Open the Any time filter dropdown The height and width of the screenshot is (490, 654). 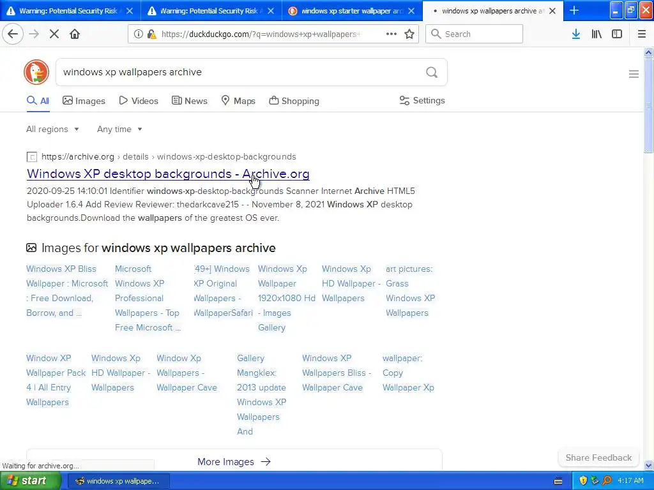click(x=119, y=129)
